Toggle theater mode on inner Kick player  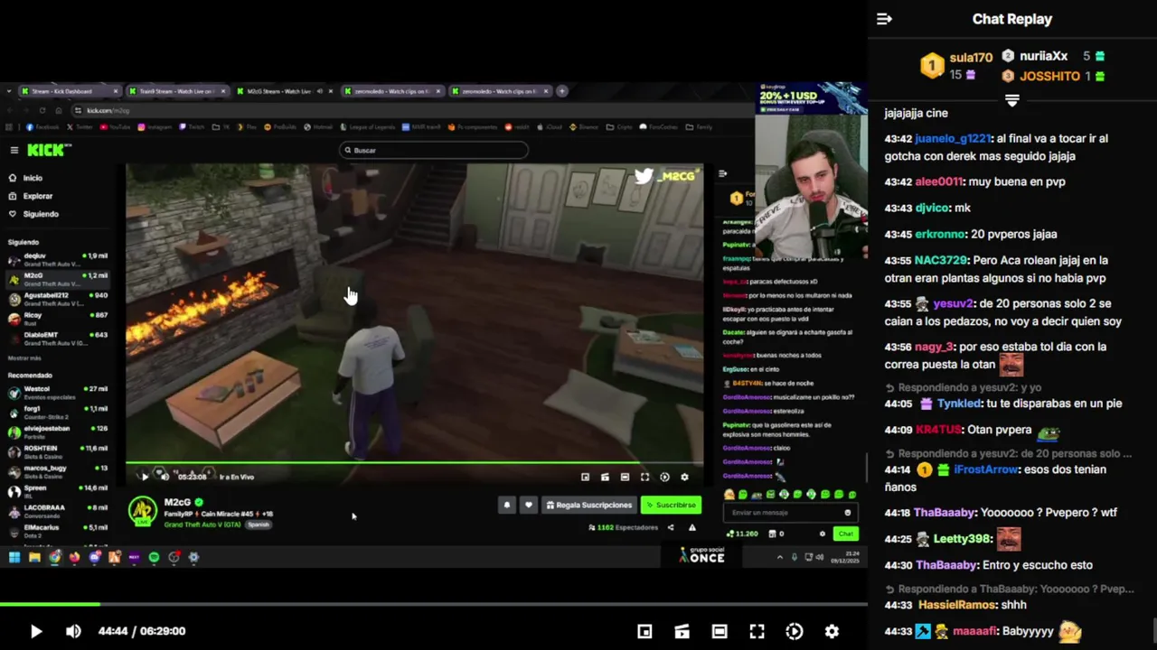coord(625,477)
